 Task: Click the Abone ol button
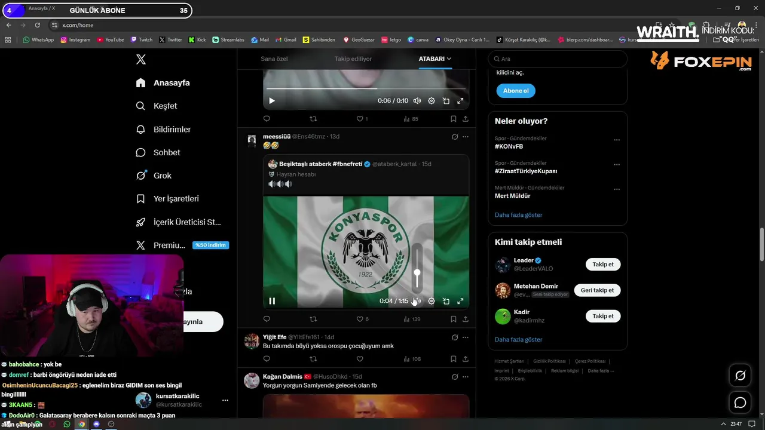pyautogui.click(x=516, y=91)
